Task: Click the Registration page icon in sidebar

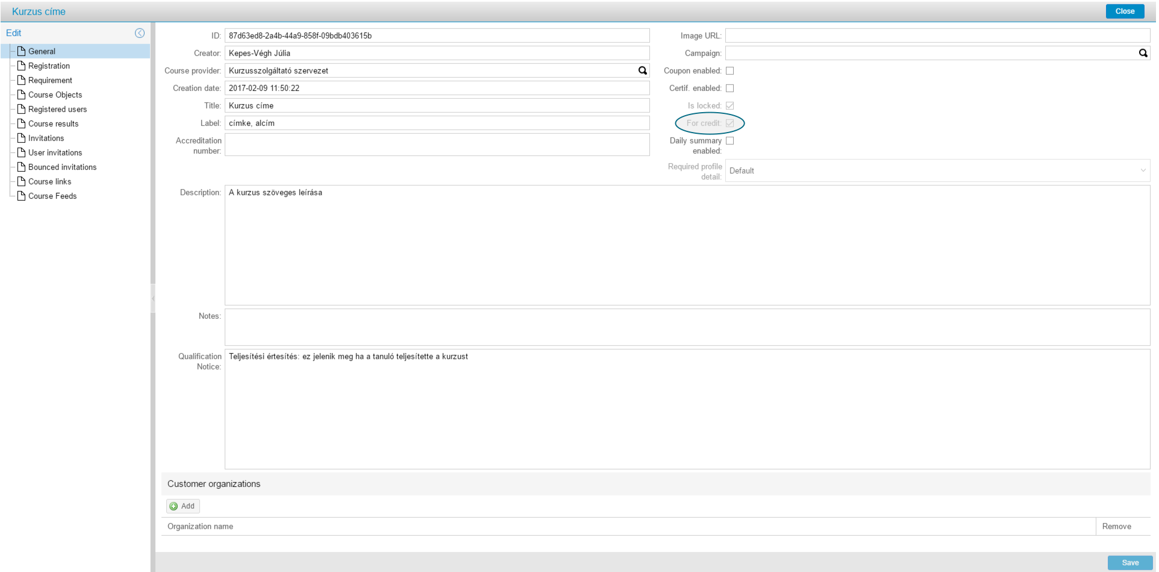Action: click(x=22, y=66)
